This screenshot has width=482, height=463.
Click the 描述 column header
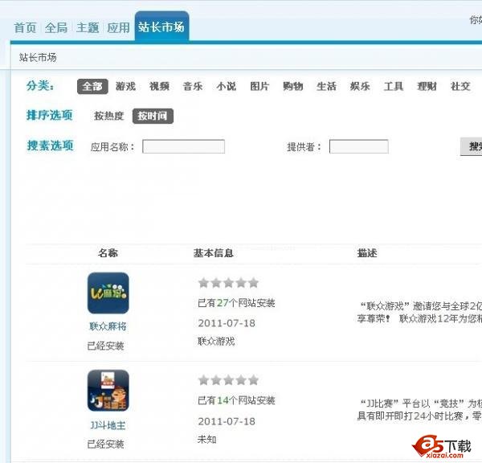click(367, 253)
